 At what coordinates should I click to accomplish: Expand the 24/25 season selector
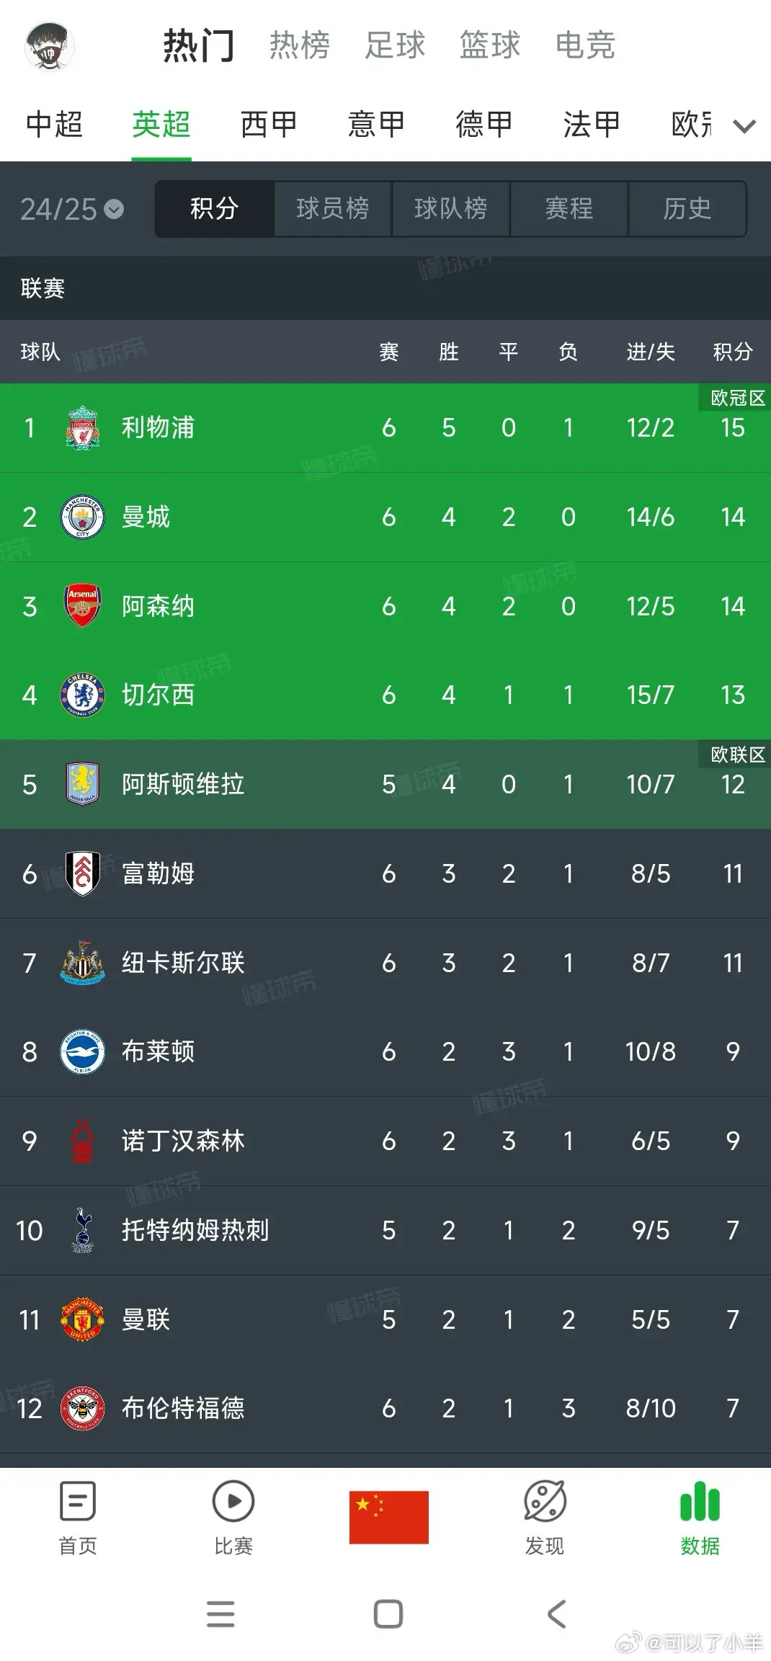click(72, 210)
